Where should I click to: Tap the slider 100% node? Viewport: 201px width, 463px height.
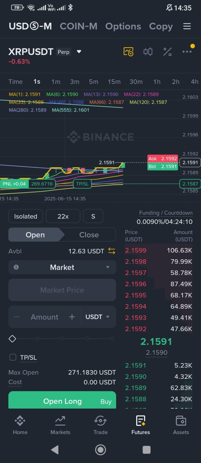click(x=112, y=339)
